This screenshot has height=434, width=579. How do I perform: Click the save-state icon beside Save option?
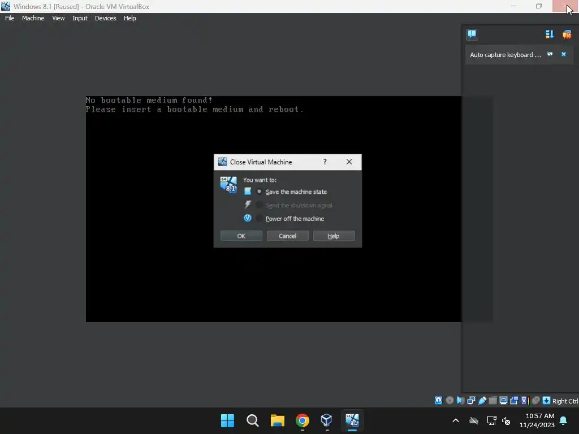(x=248, y=191)
